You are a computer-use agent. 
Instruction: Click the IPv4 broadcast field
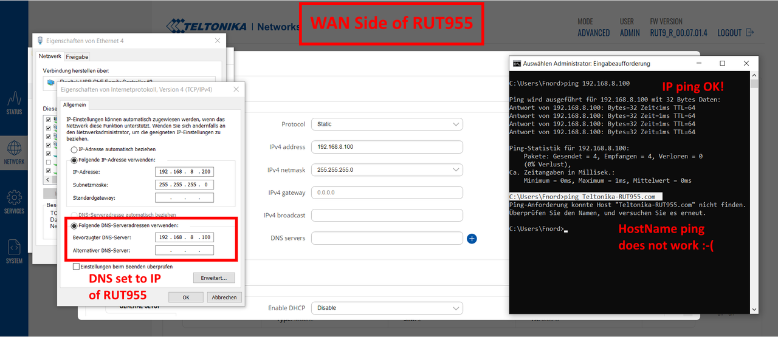click(387, 216)
